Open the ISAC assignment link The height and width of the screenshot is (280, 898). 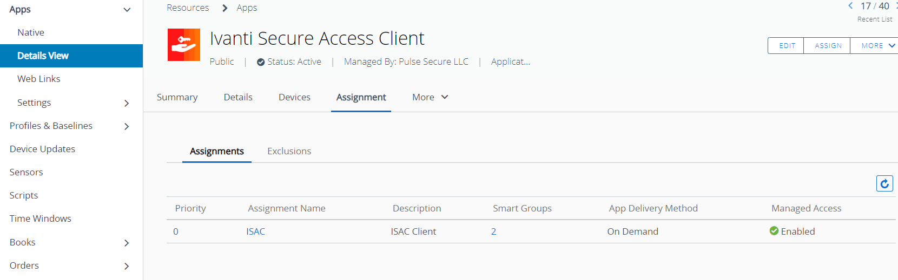(255, 231)
